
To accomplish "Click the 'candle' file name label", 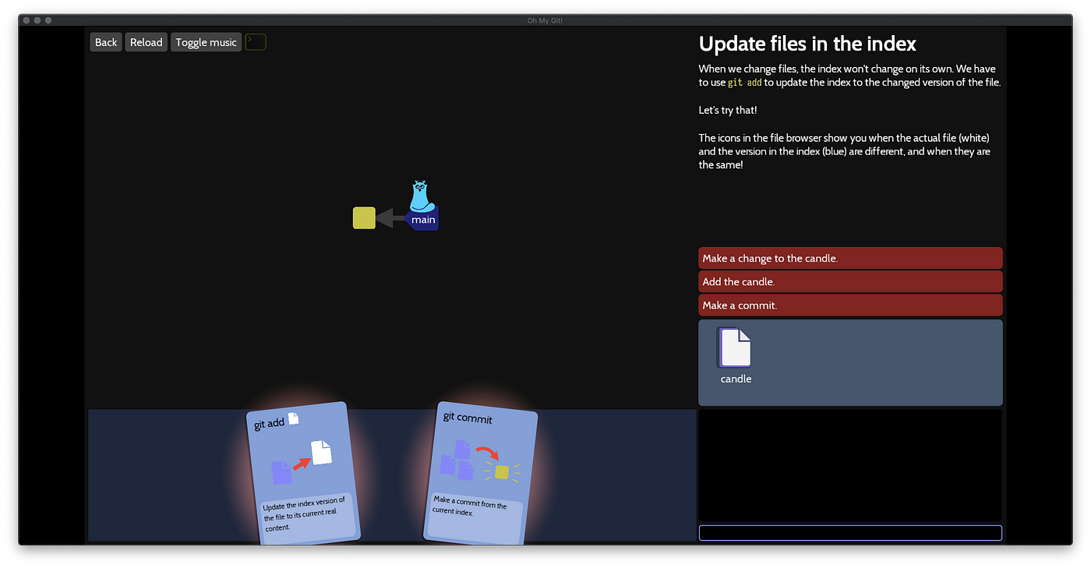I will click(x=736, y=379).
